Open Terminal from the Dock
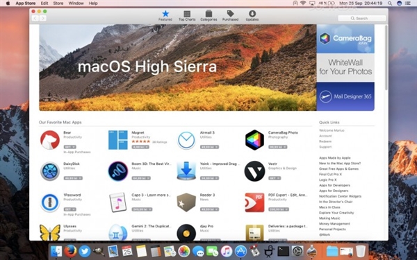The image size is (417, 260). click(x=284, y=251)
